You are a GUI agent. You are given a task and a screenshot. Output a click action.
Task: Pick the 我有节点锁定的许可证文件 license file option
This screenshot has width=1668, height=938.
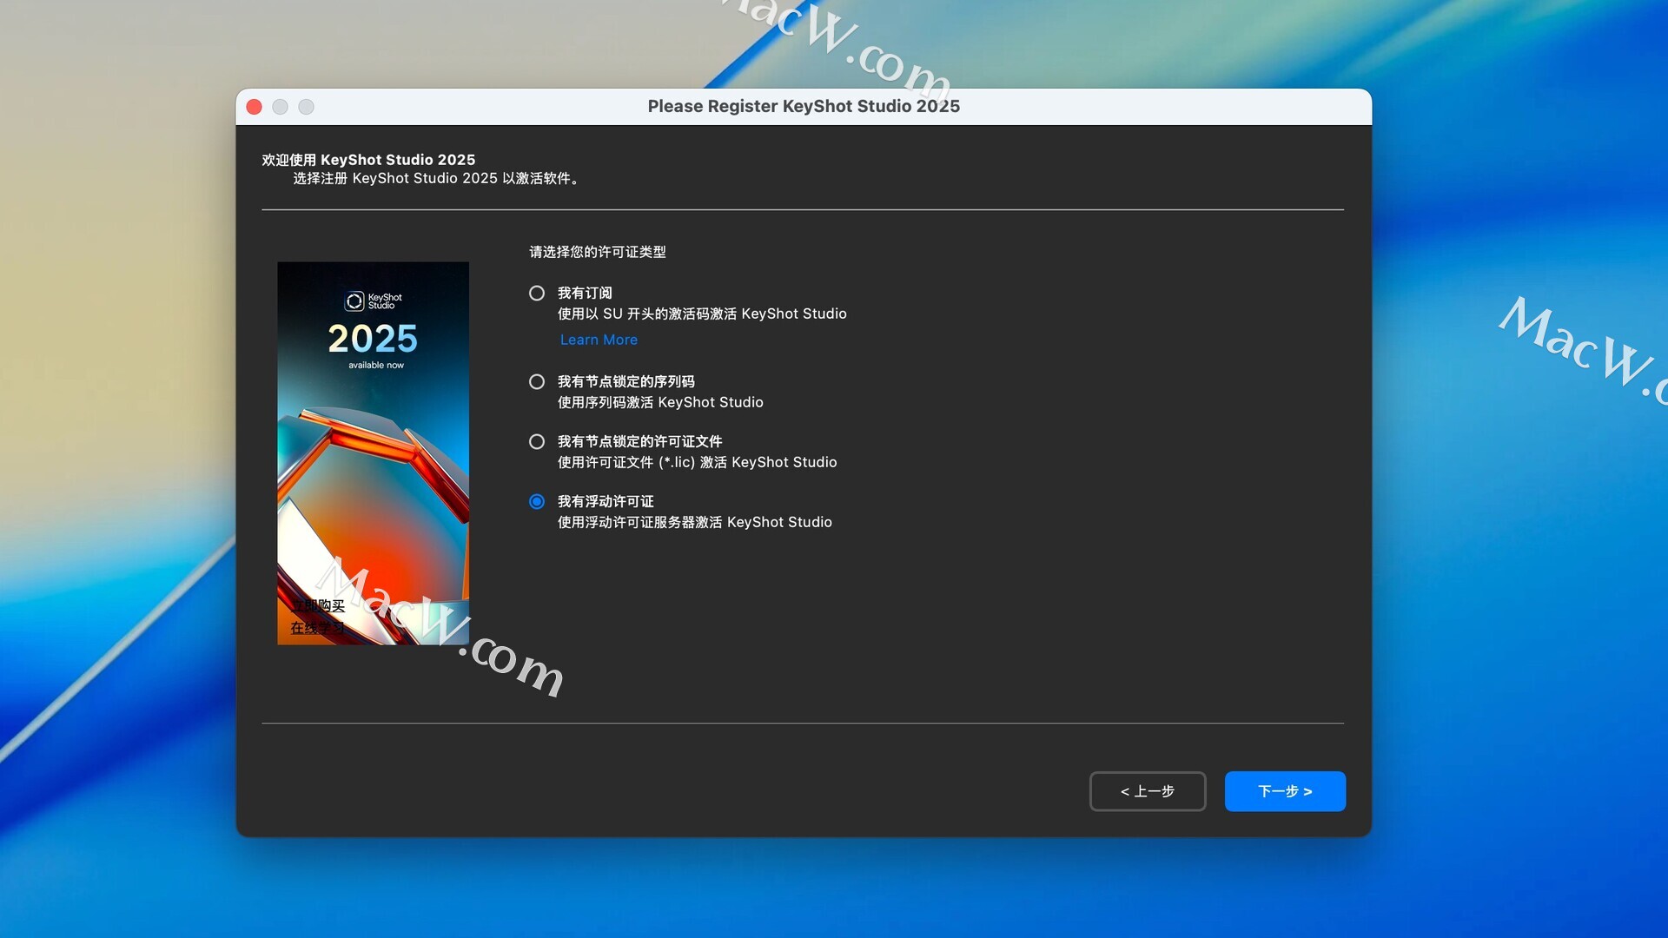coord(537,442)
